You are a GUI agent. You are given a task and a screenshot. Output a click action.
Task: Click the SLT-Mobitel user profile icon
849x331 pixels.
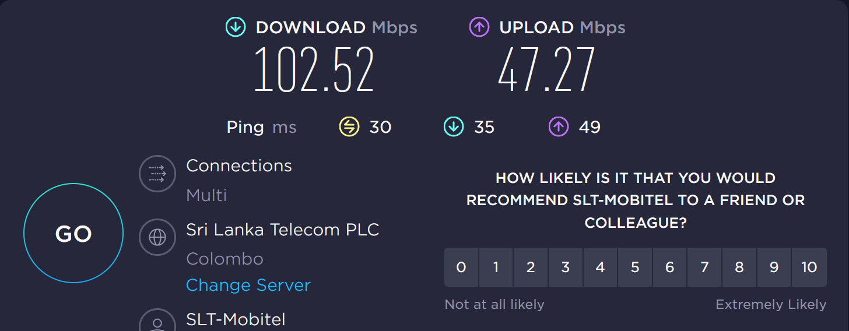coord(157,320)
